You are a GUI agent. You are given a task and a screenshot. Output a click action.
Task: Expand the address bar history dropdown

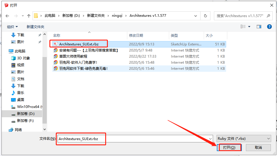click(x=196, y=16)
